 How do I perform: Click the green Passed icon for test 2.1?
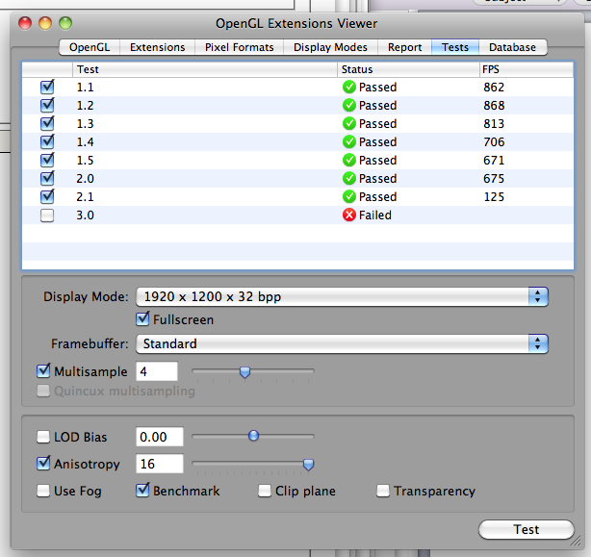[x=349, y=196]
